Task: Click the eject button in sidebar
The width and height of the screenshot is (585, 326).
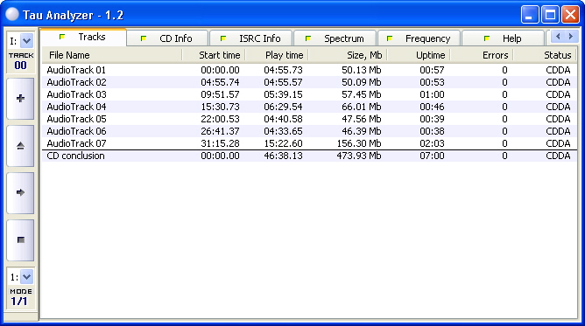Action: (20, 146)
